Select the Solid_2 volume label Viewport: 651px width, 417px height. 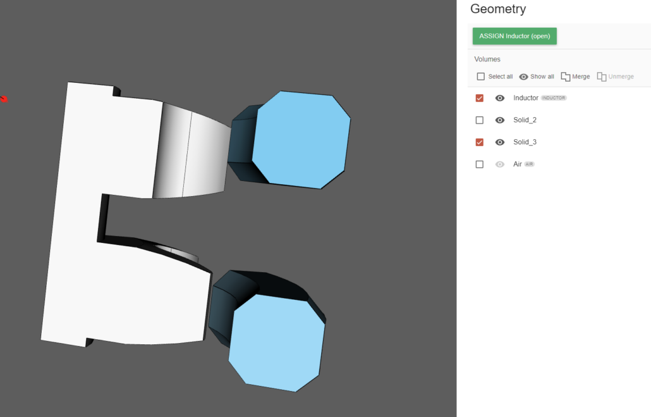click(525, 120)
